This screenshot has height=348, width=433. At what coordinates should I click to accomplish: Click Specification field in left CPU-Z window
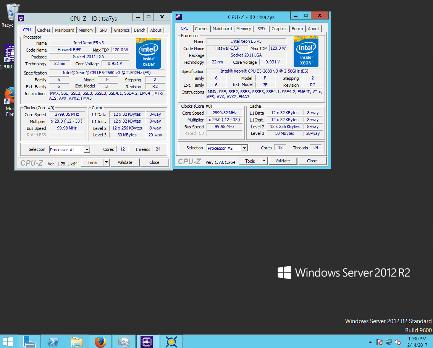pyautogui.click(x=107, y=73)
